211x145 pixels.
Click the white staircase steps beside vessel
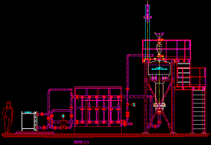[x=184, y=74]
